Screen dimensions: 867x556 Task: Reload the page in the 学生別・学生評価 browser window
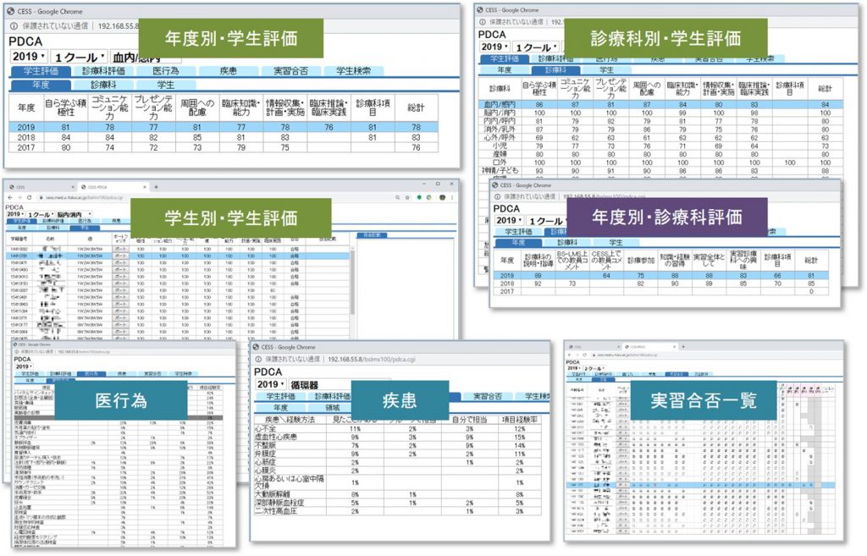(29, 197)
